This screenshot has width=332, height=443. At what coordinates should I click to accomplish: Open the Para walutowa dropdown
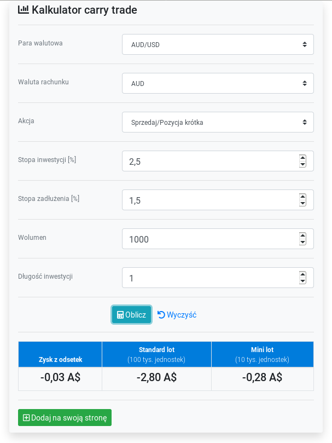(x=218, y=44)
